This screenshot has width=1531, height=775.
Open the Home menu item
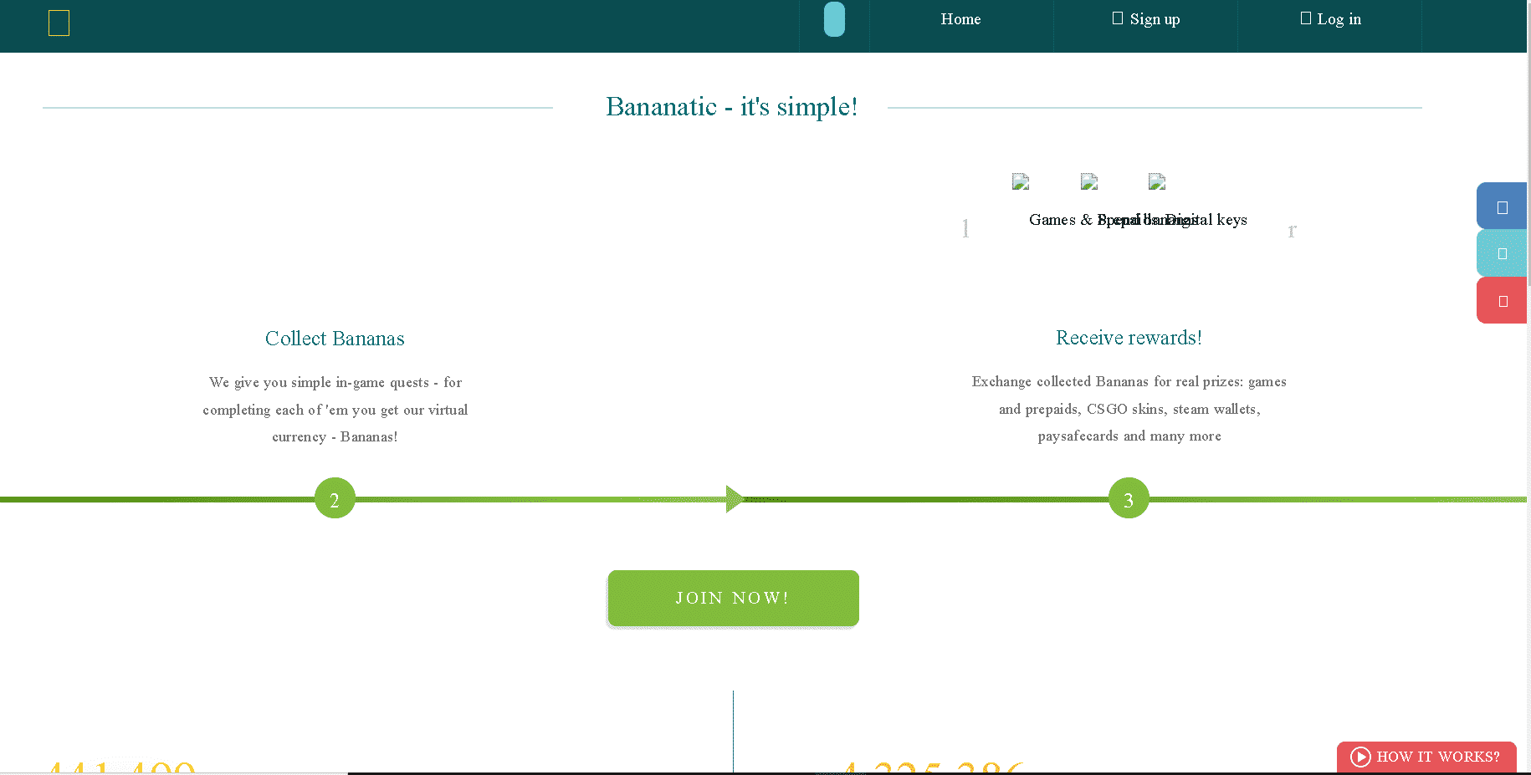coord(960,19)
